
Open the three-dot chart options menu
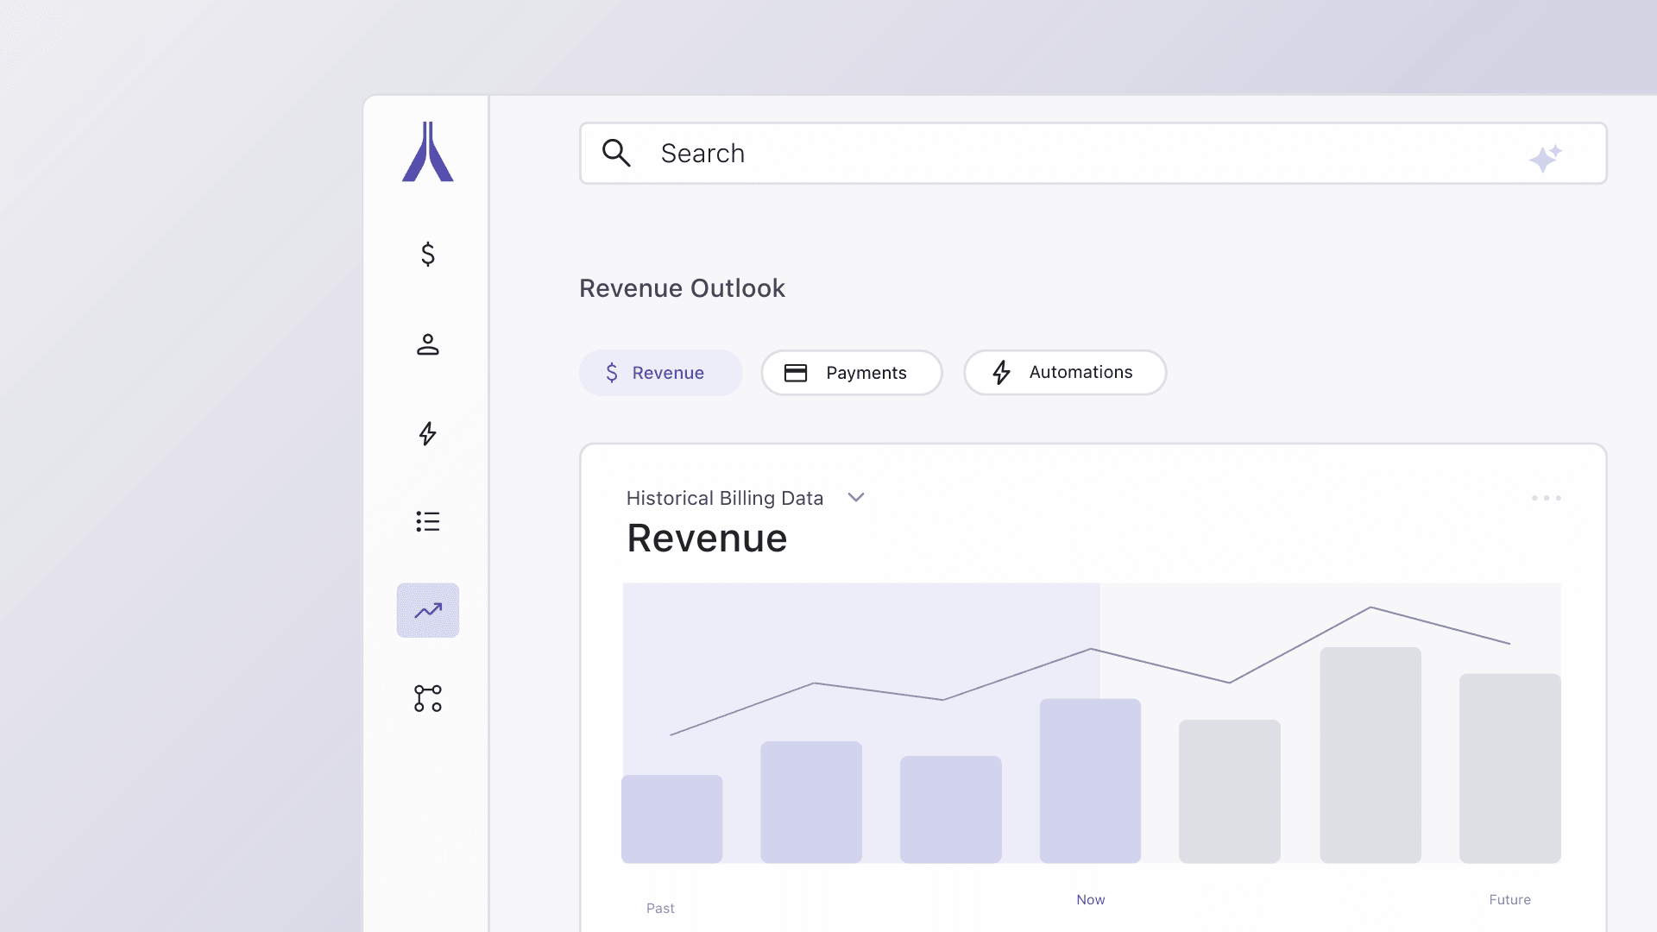[1546, 498]
